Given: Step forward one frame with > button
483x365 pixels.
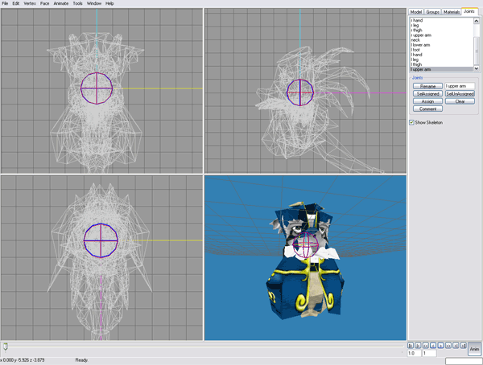Looking at the screenshot, I should pos(440,346).
